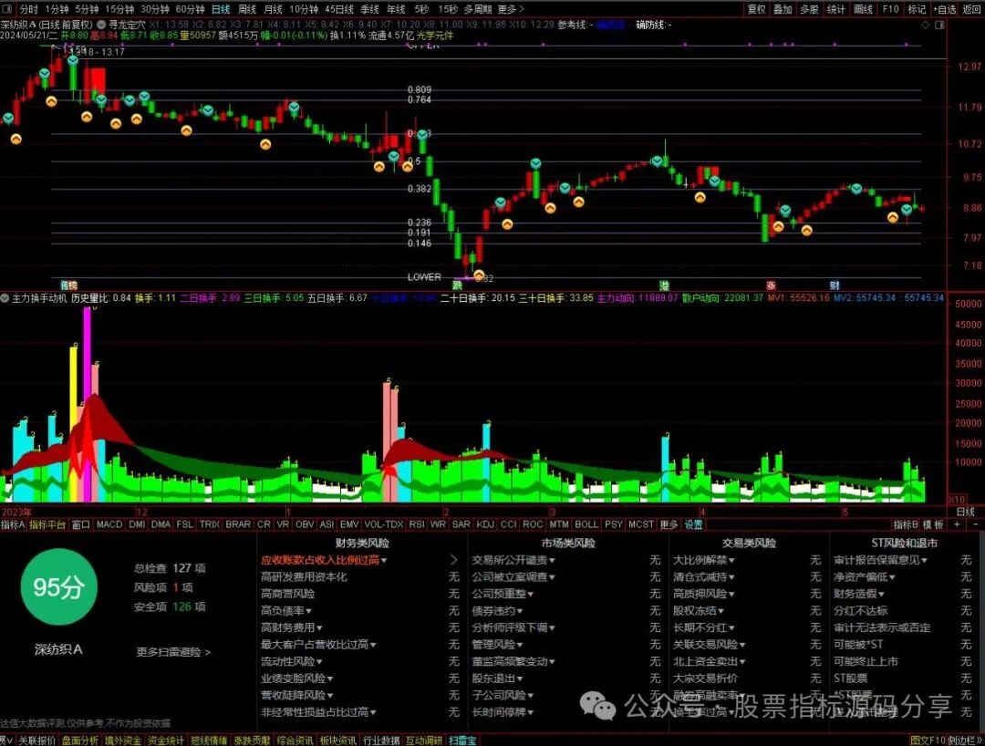Click the X10 scale label on volume axis
Image resolution: width=985 pixels, height=746 pixels.
click(x=957, y=500)
